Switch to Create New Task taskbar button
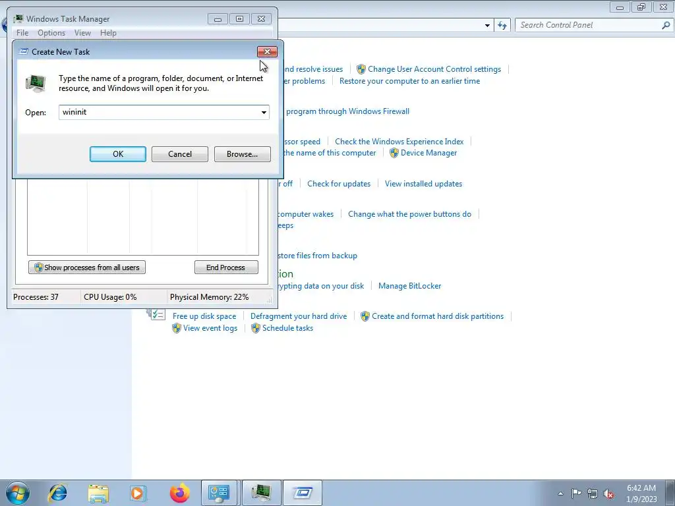The width and height of the screenshot is (675, 506). [303, 493]
